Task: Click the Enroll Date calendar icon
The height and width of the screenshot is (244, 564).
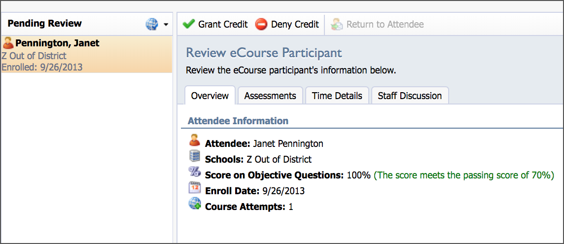Action: (194, 188)
